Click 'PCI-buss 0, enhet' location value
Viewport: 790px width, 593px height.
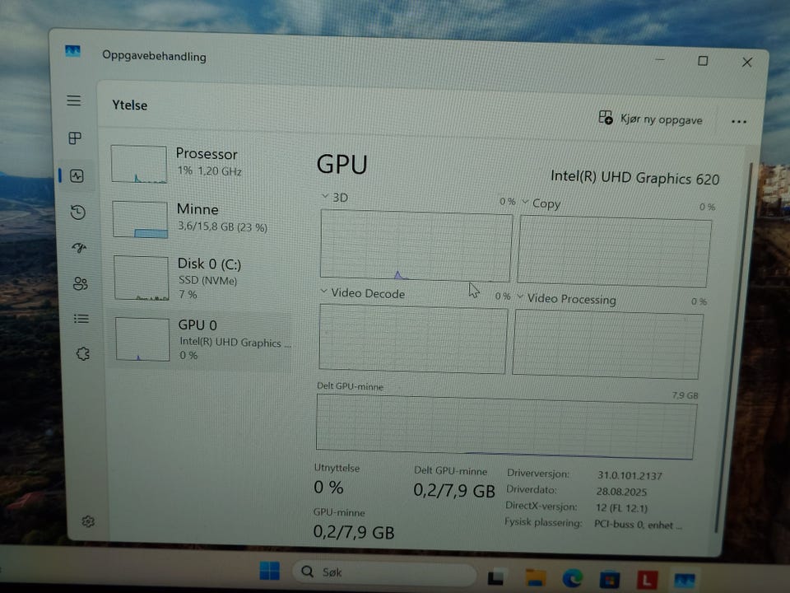638,525
